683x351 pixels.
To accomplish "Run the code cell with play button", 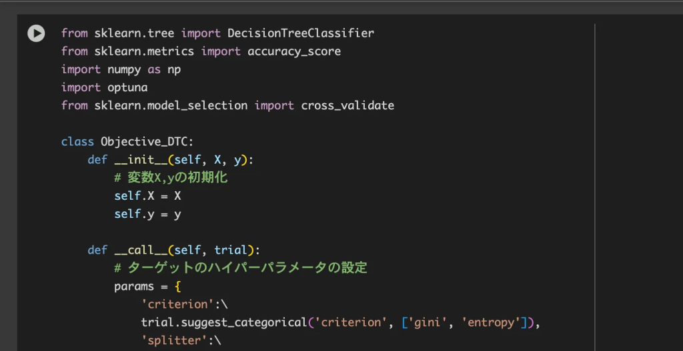I will click(x=36, y=33).
